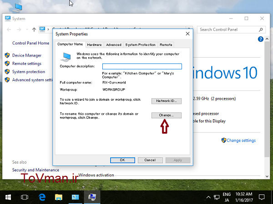Click the Control Panel taskbar icon
Viewport: 273px width, 204px height.
pos(75,197)
